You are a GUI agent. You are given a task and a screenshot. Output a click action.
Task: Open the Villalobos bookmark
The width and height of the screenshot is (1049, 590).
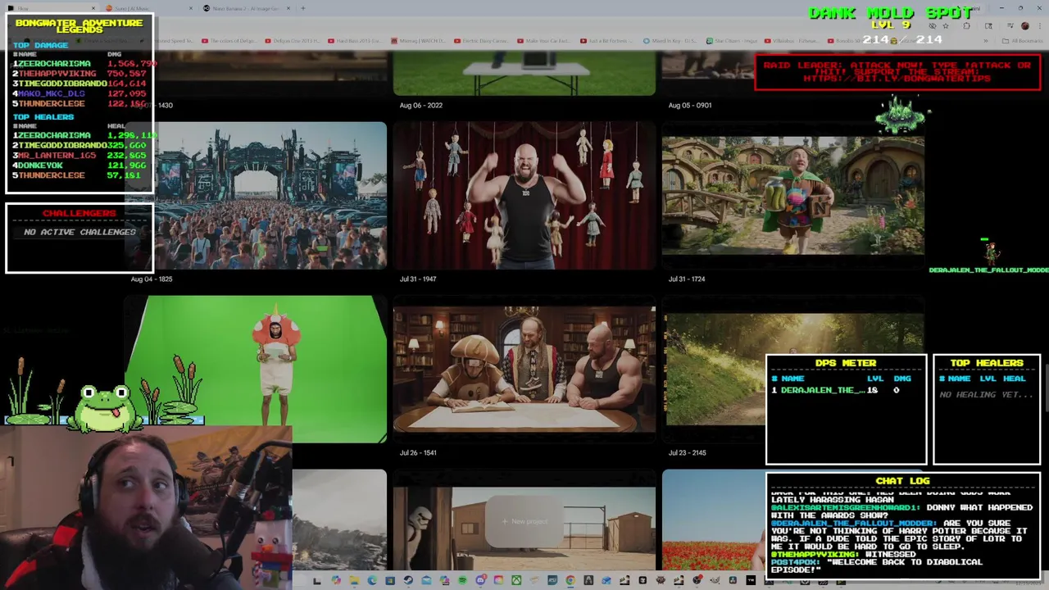pos(792,41)
